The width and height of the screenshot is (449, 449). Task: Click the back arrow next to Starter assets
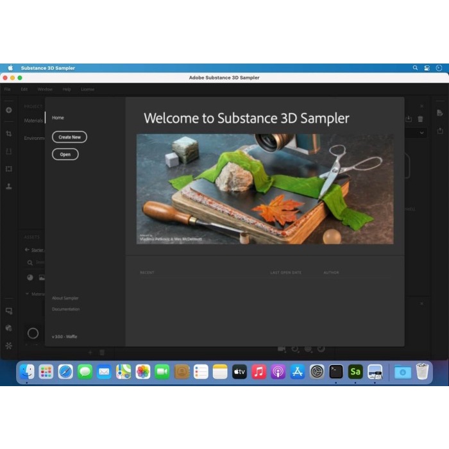tap(27, 250)
